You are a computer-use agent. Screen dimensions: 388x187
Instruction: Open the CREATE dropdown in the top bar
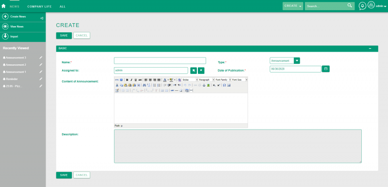tap(293, 6)
